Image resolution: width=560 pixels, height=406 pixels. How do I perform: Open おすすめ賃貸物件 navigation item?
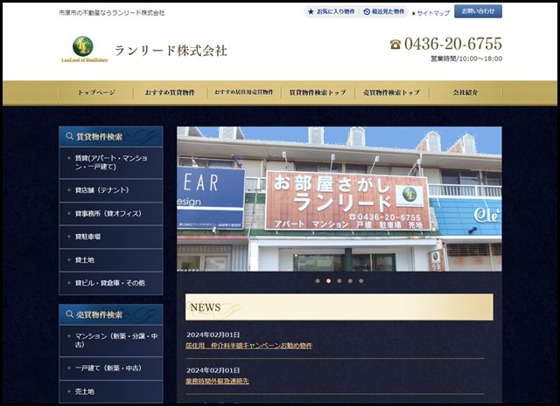[170, 93]
